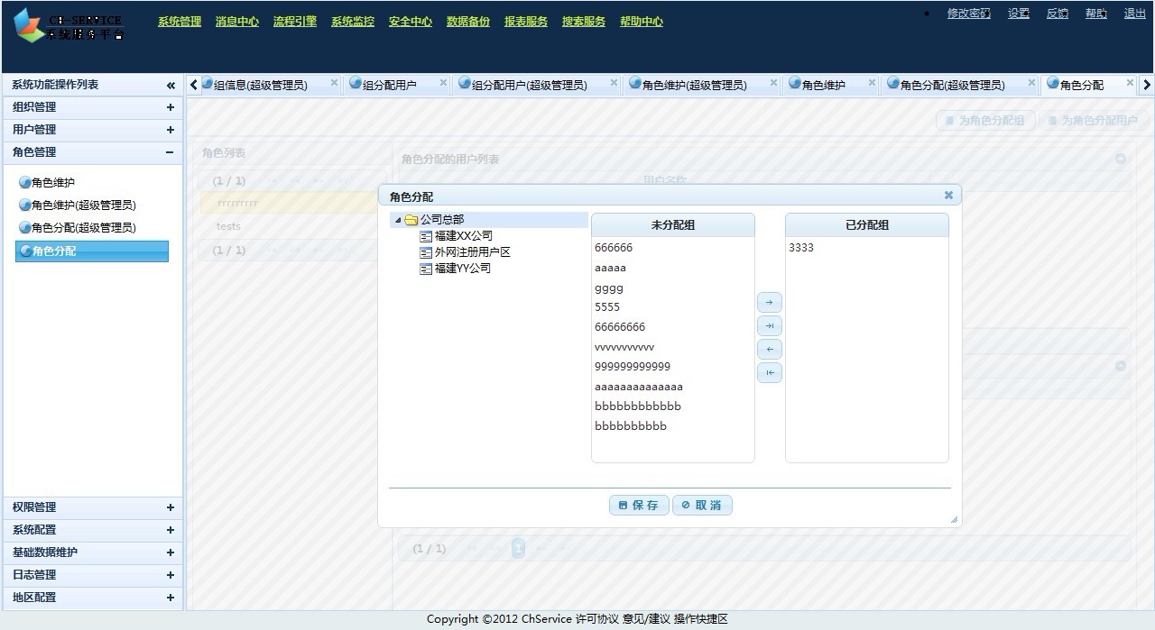The image size is (1155, 630).
Task: Collapse the 角色管理 sidebar section
Action: [170, 152]
